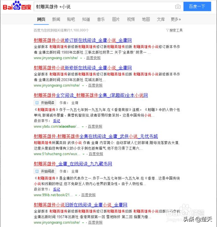Click result count text 约1,100,000个

(78, 30)
